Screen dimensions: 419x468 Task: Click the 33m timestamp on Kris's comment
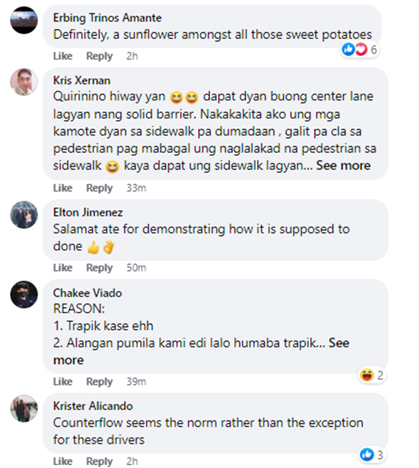[136, 188]
